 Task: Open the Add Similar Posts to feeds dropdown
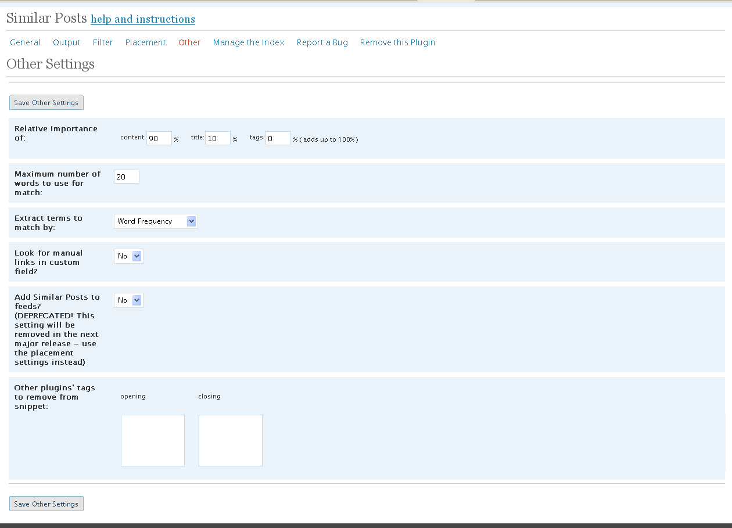click(x=128, y=300)
